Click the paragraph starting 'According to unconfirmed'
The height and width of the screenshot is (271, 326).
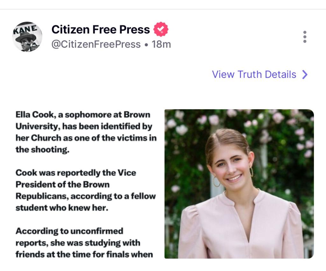click(84, 242)
